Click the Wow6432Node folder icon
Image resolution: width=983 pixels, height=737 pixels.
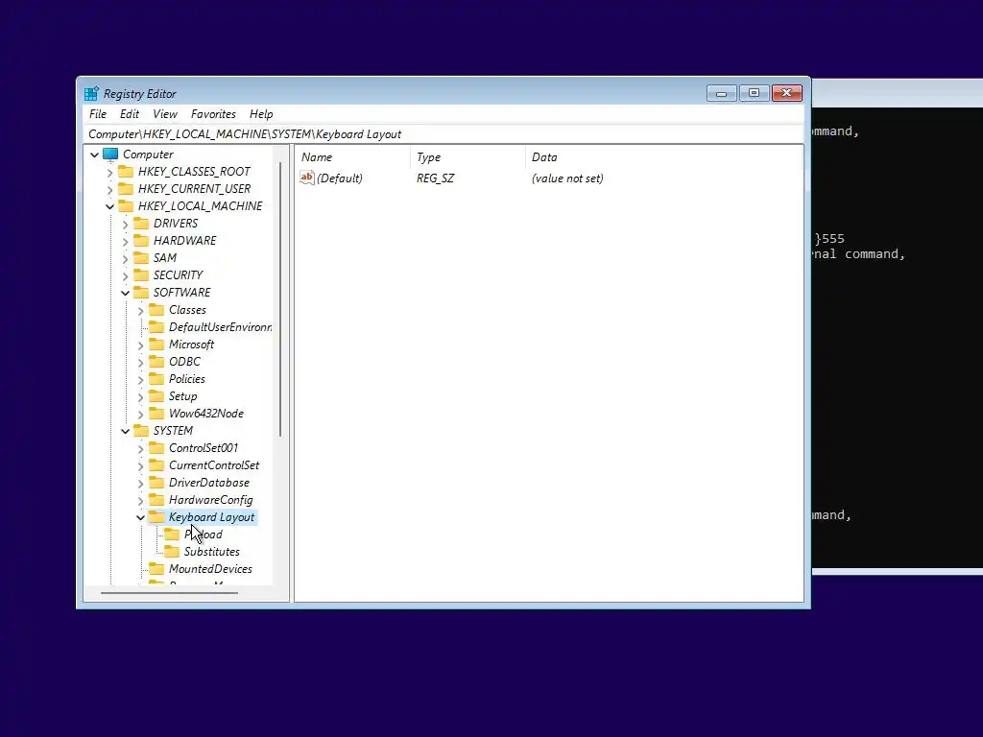(156, 414)
